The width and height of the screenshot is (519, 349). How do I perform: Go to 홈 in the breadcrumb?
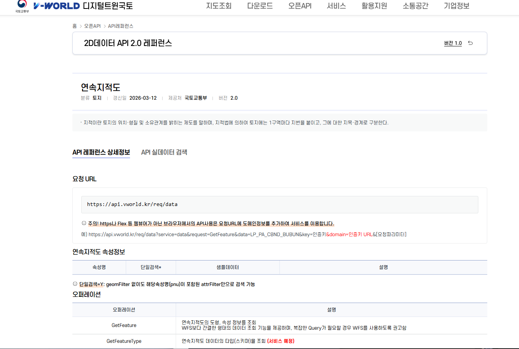coord(75,26)
